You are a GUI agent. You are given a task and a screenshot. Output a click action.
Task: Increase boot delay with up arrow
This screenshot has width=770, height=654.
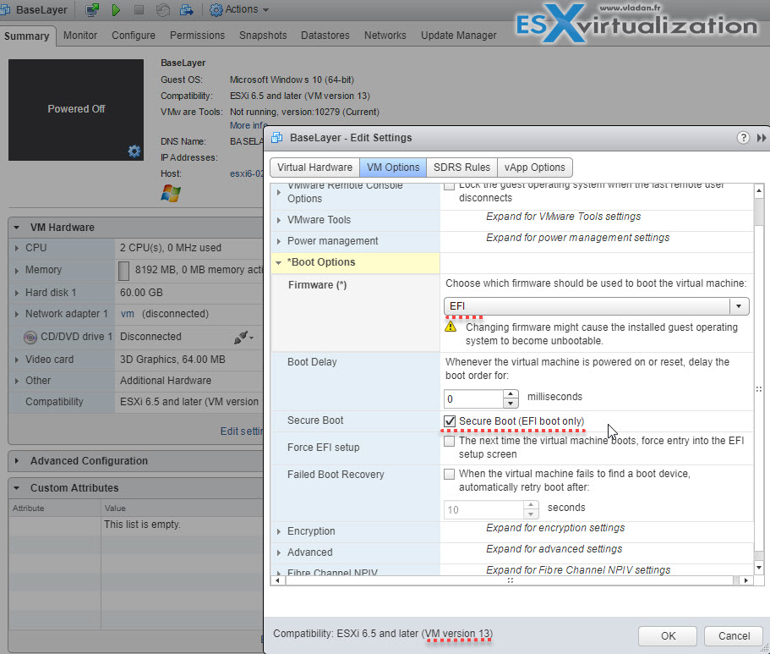click(x=511, y=394)
